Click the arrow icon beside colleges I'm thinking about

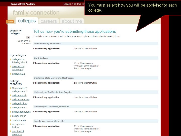click(x=11, y=59)
